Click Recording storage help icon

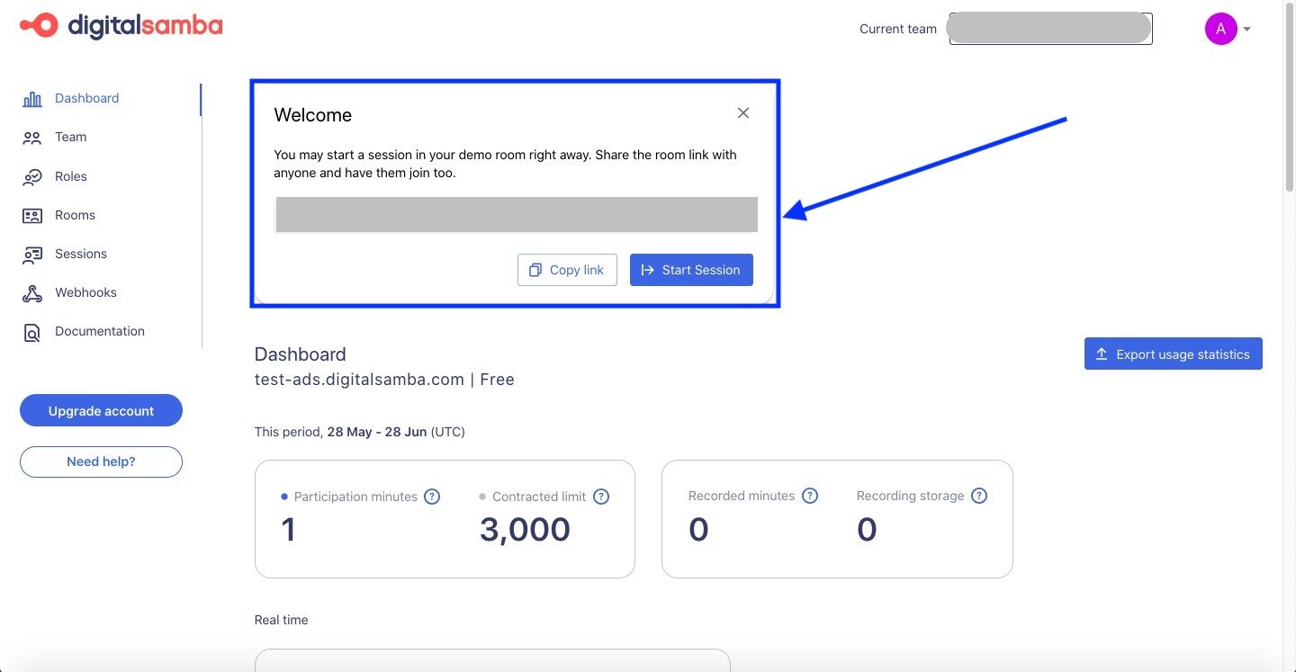(x=979, y=496)
